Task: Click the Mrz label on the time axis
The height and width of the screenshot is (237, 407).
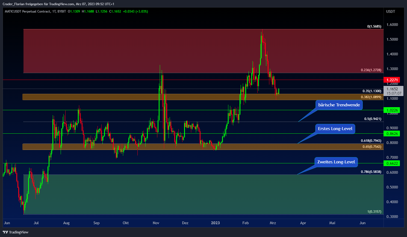Action: (x=273, y=223)
